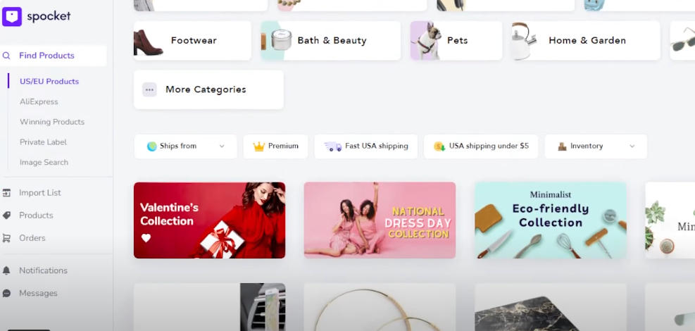Open the gold hoop rings product card
The height and width of the screenshot is (331, 695).
pos(380,307)
